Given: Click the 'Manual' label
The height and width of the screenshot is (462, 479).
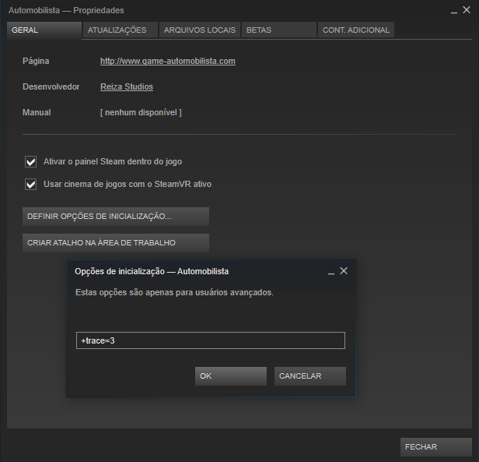Looking at the screenshot, I should (x=37, y=113).
